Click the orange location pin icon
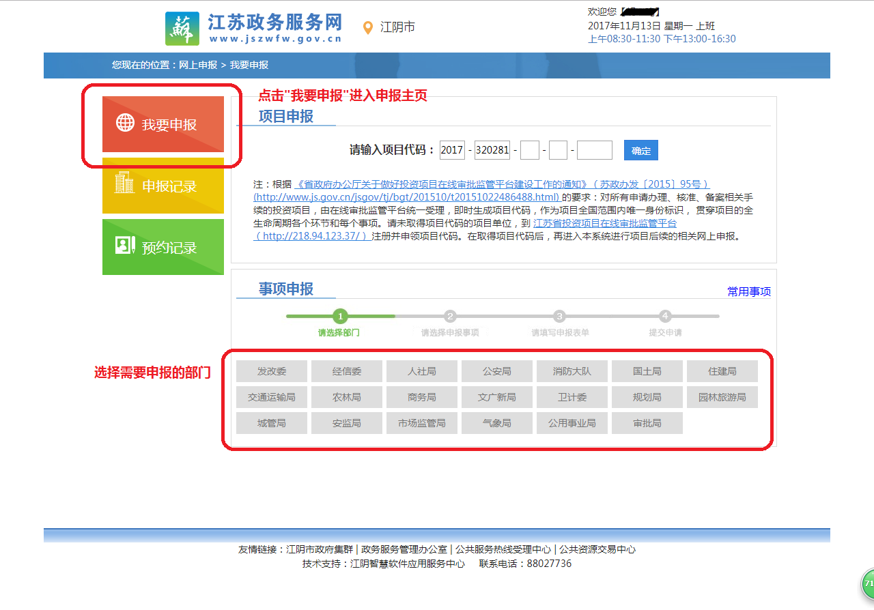 click(x=368, y=28)
